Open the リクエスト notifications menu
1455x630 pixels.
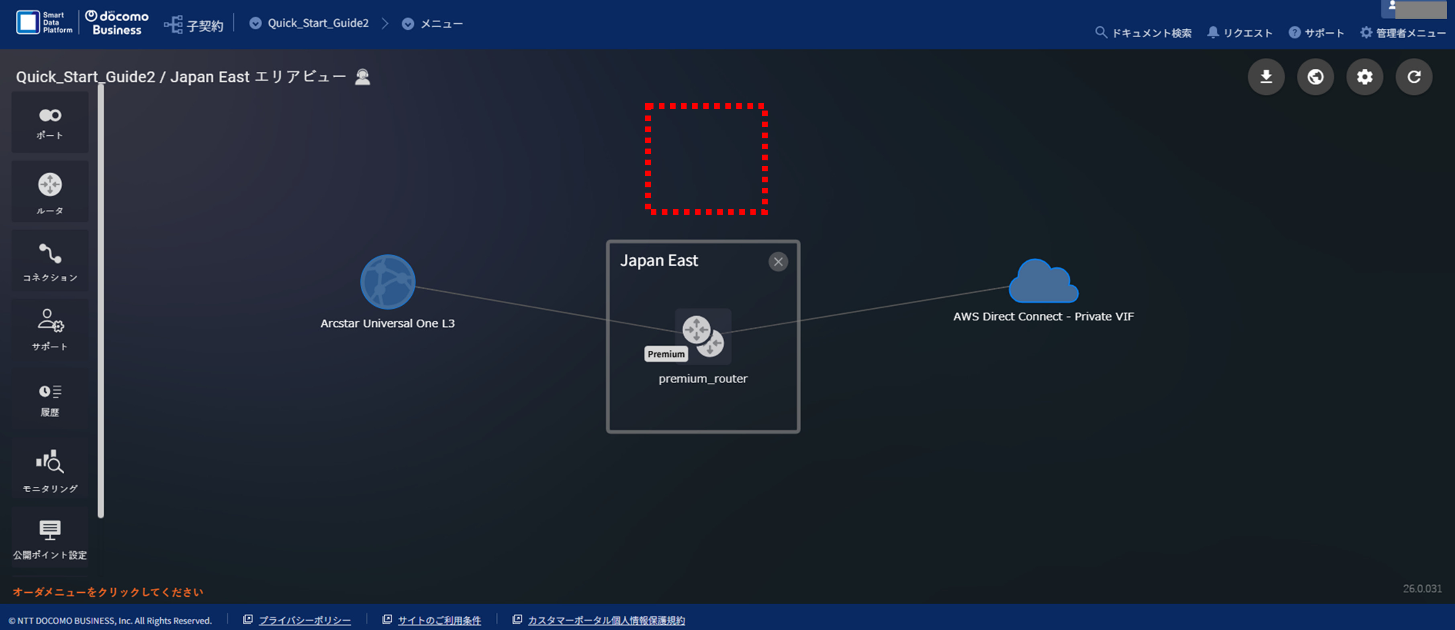point(1239,33)
